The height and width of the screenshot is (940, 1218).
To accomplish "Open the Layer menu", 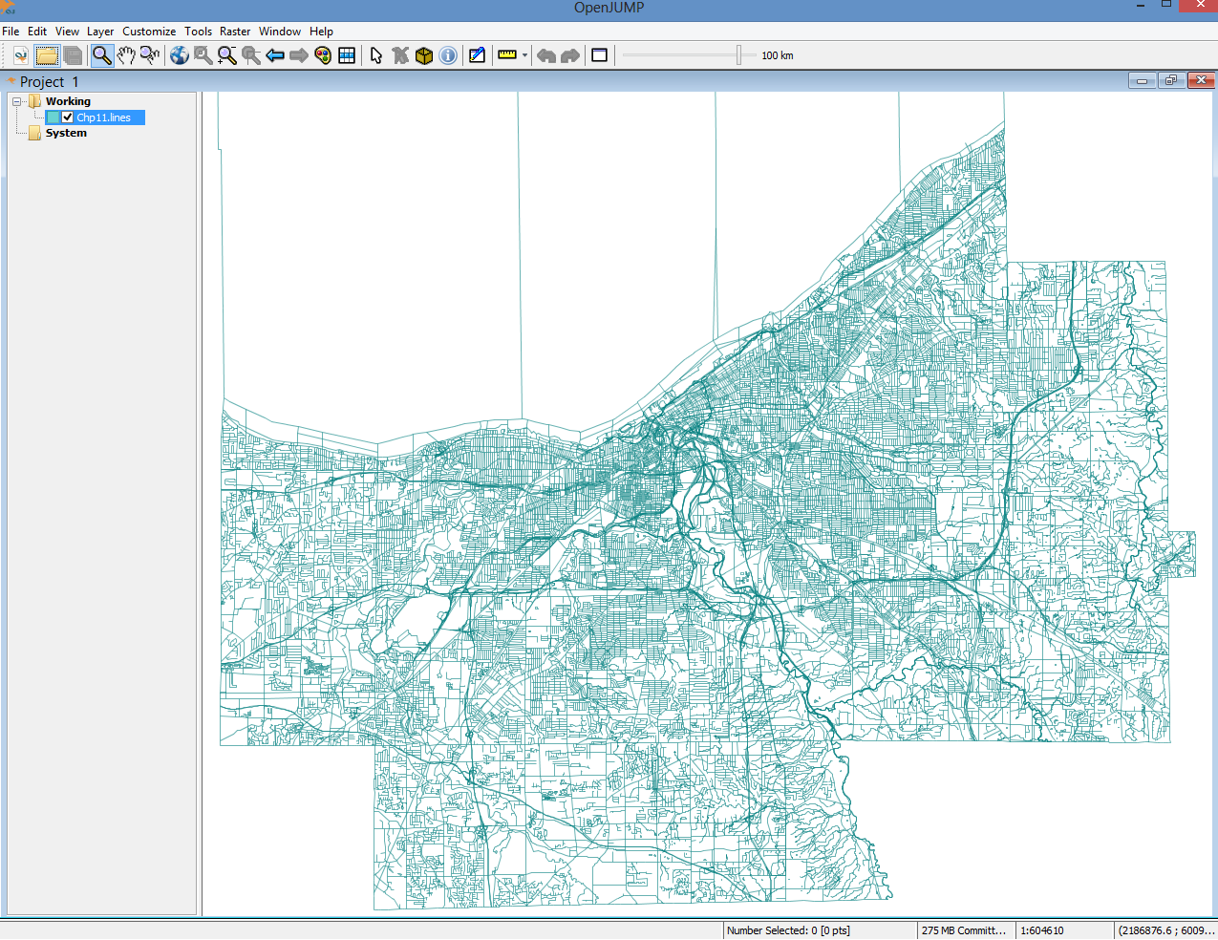I will coord(100,32).
